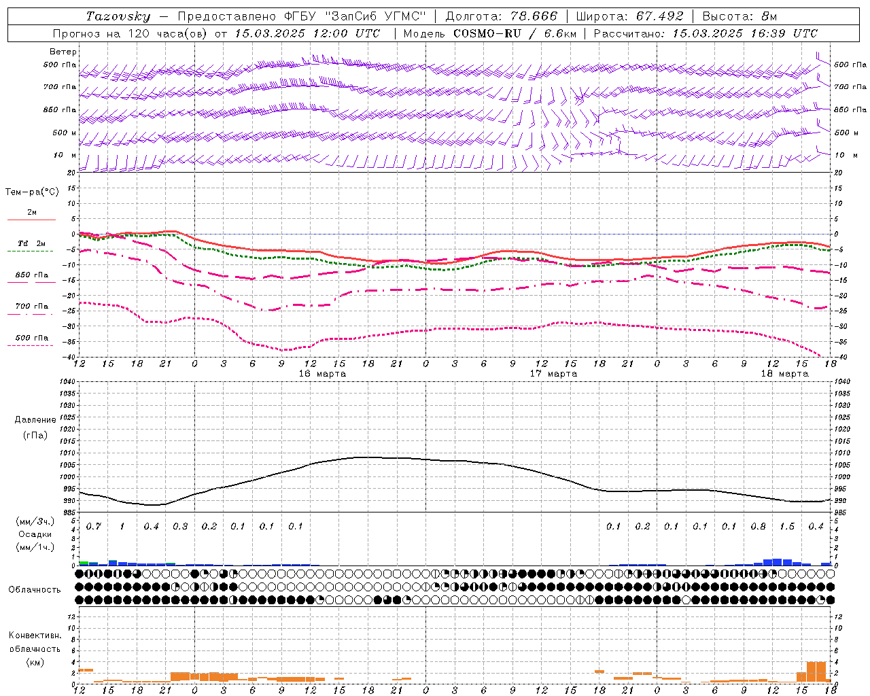Click the Модель COSMO-RU / 6.6км label
Image resolution: width=870 pixels, height=696 pixels.
pos(490,33)
